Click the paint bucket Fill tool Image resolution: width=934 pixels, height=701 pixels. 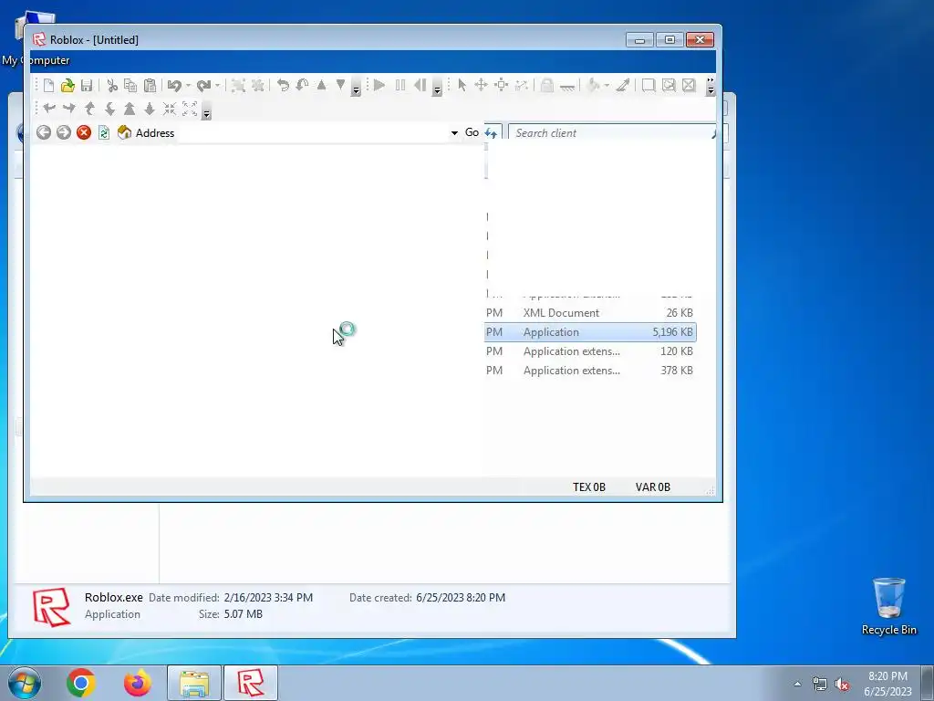[593, 85]
